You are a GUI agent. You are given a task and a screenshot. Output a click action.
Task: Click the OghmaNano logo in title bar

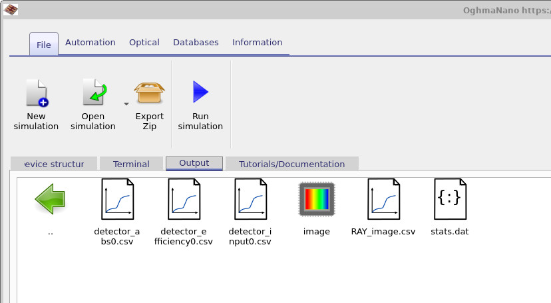(11, 9)
